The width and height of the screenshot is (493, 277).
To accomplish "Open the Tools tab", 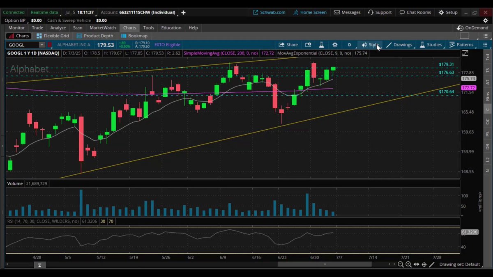I will (x=149, y=27).
